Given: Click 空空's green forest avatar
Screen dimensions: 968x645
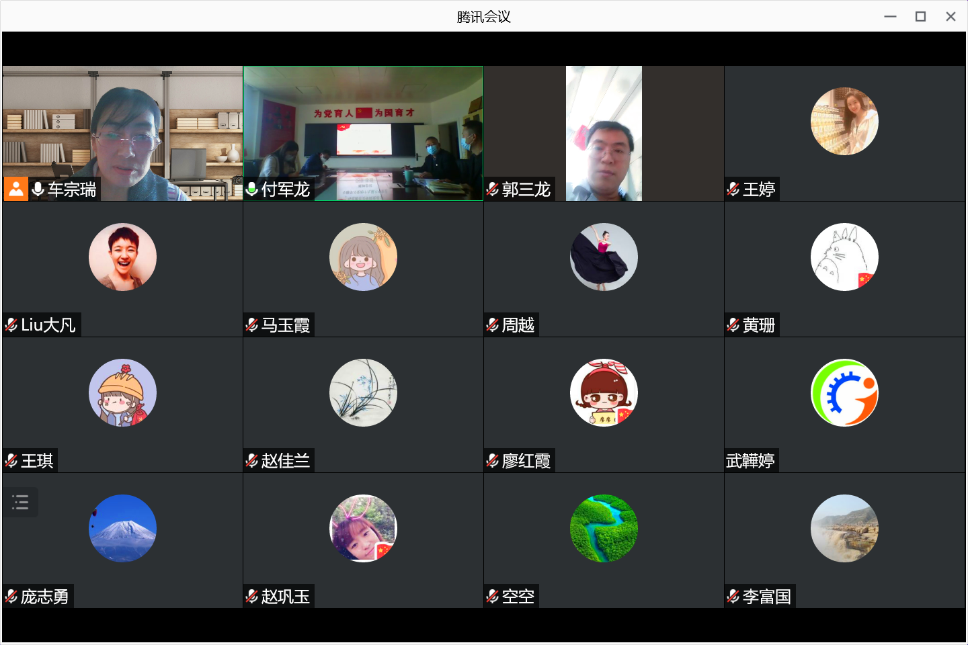Looking at the screenshot, I should coord(604,529).
